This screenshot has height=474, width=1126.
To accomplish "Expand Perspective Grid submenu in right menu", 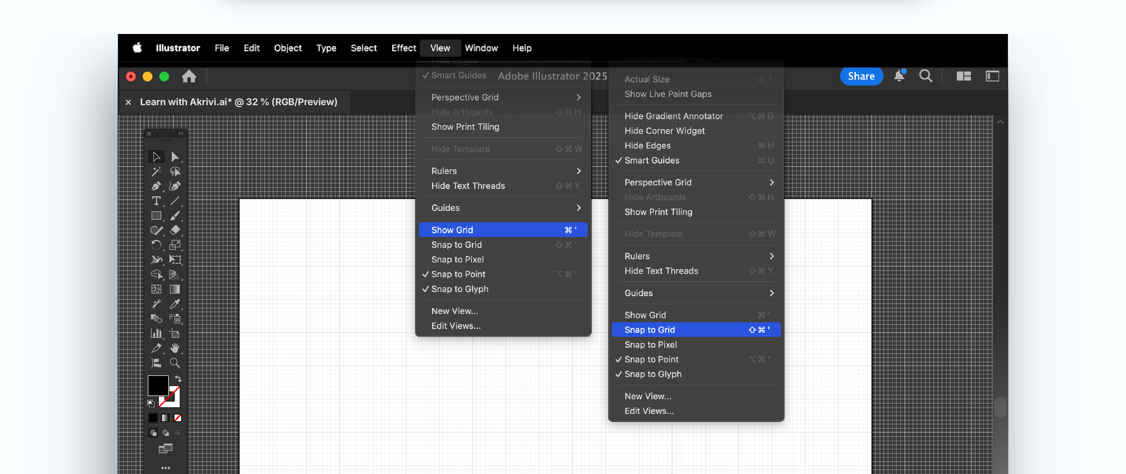I will [696, 183].
